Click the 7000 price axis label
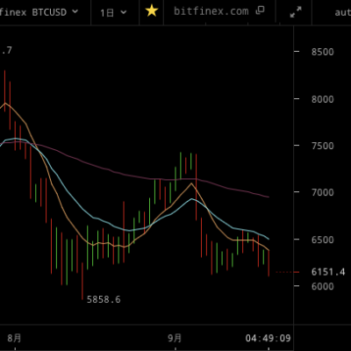351x351 pixels. click(322, 192)
